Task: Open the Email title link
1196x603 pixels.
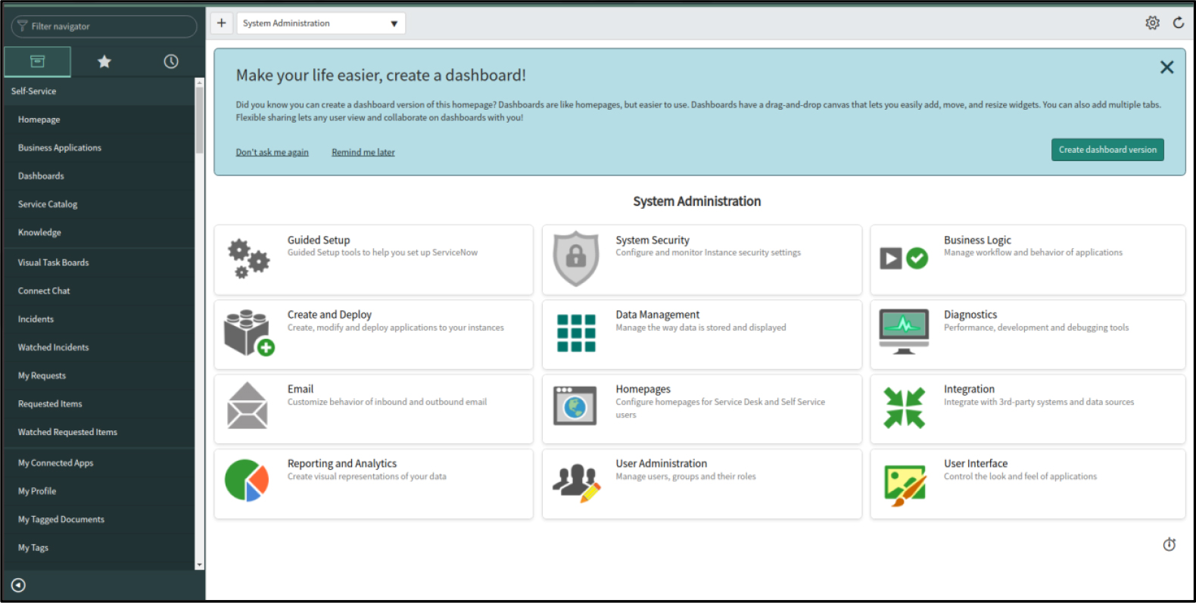Action: (301, 389)
